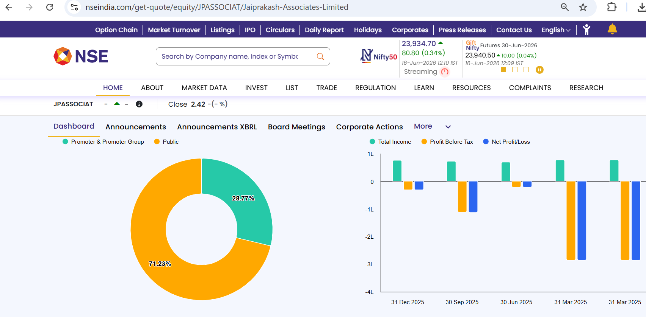
Task: Open the English language dropdown
Action: coord(556,30)
